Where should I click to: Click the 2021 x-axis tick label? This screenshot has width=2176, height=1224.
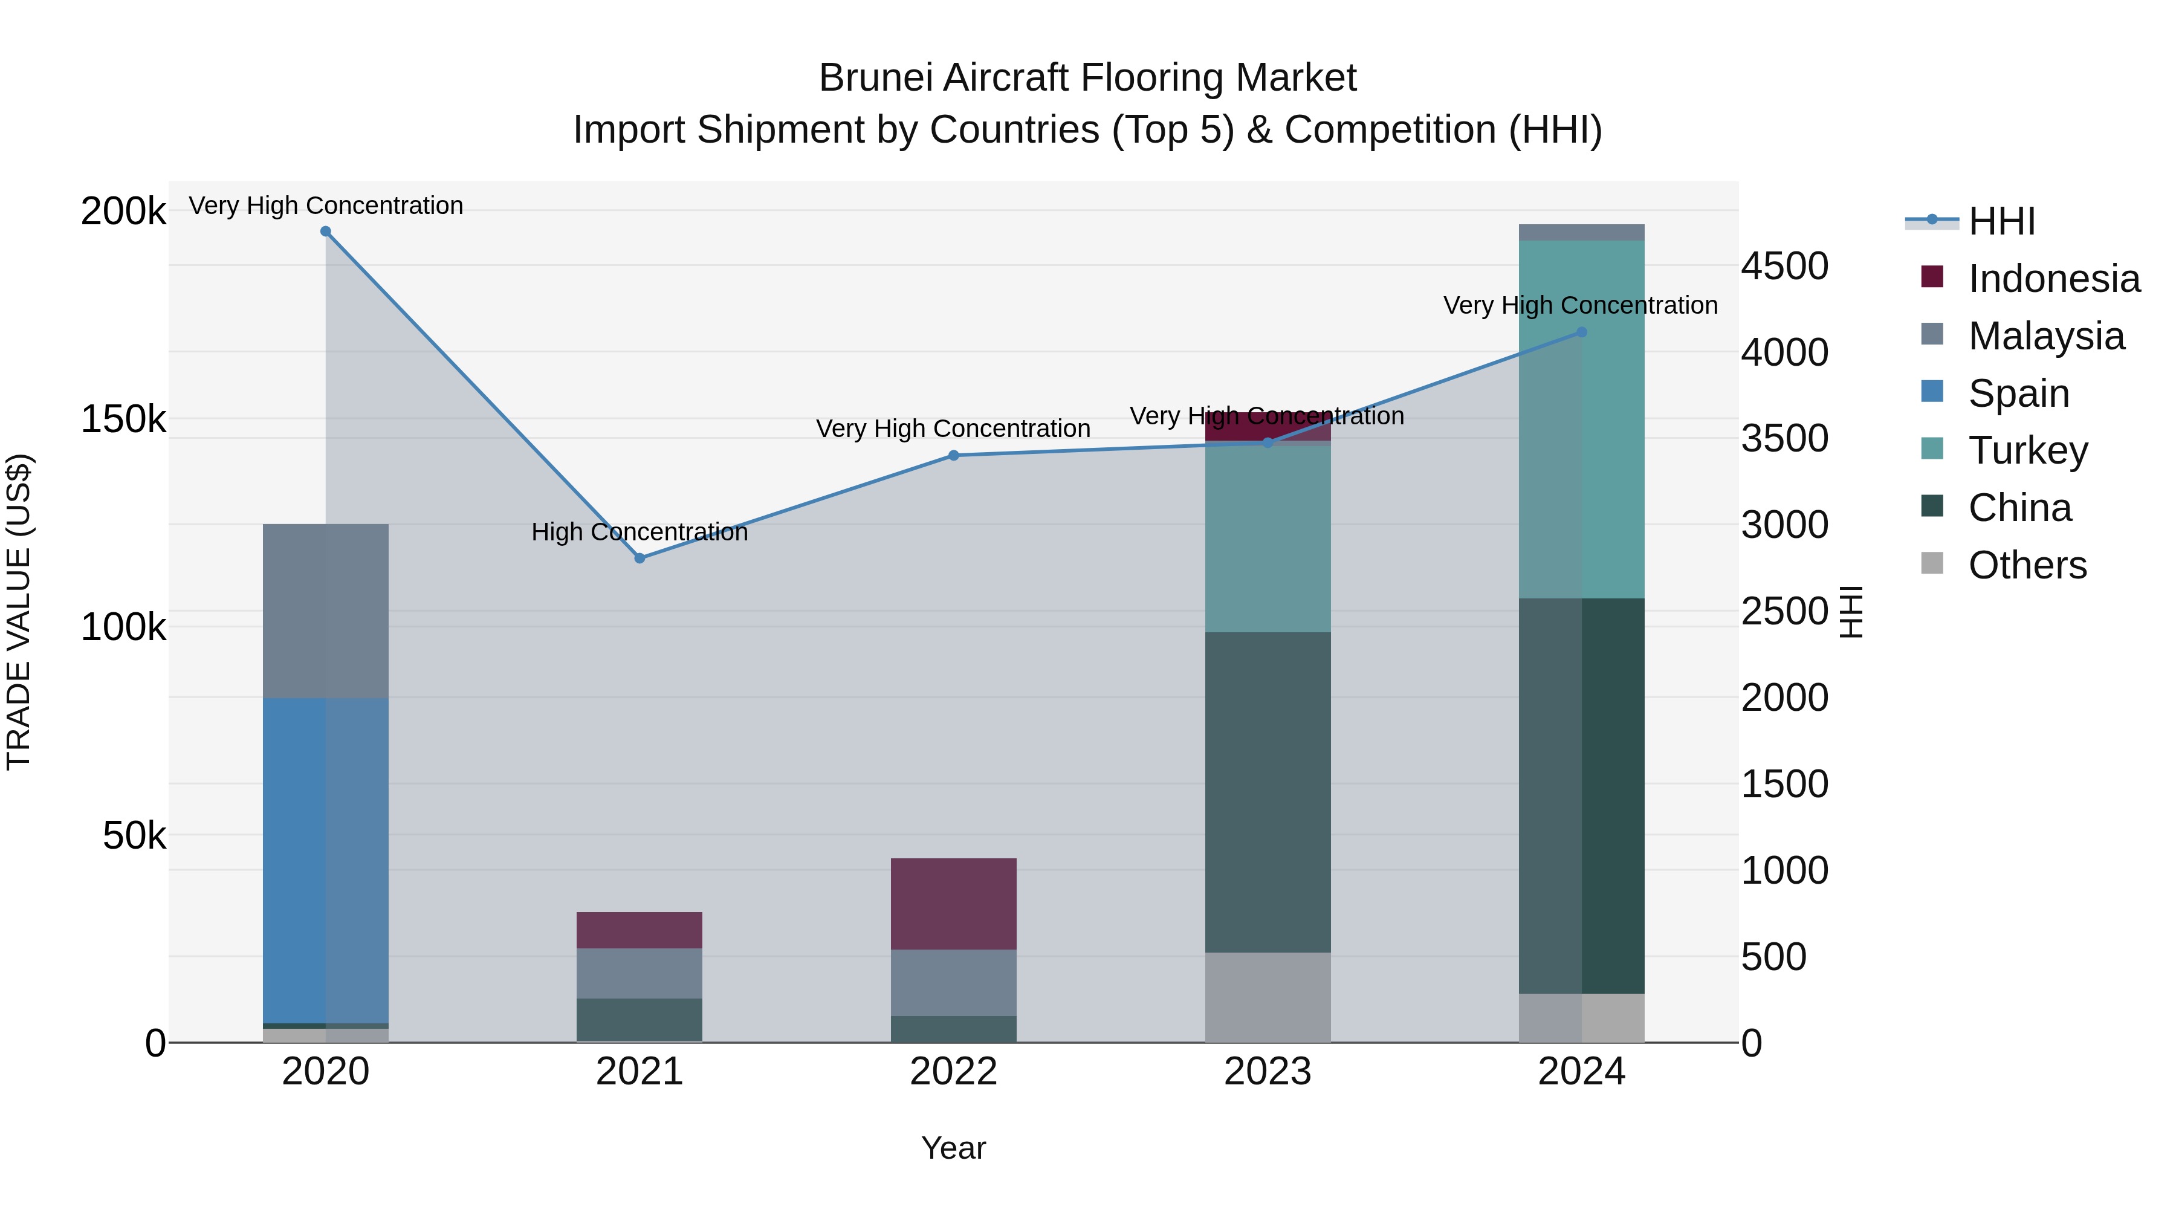click(x=640, y=1072)
